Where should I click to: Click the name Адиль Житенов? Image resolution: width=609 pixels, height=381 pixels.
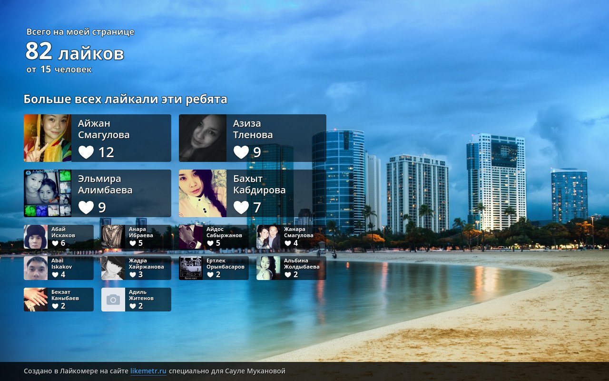point(141,295)
